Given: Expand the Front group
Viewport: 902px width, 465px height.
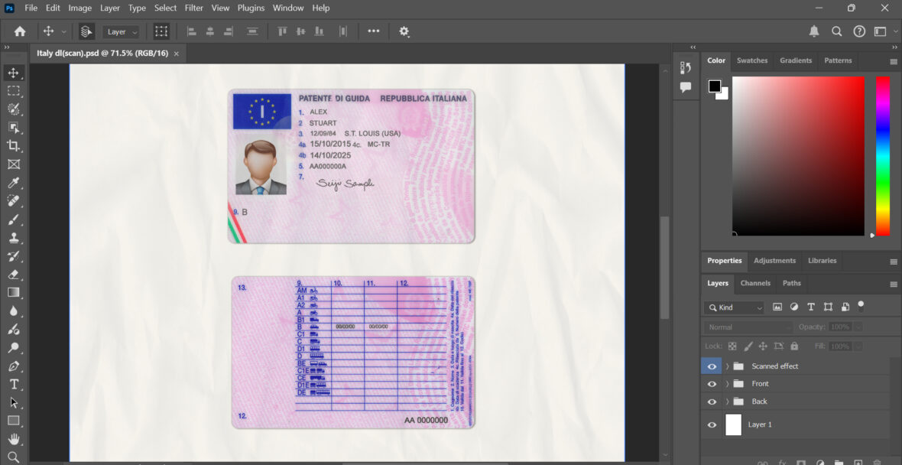Looking at the screenshot, I should (x=727, y=384).
